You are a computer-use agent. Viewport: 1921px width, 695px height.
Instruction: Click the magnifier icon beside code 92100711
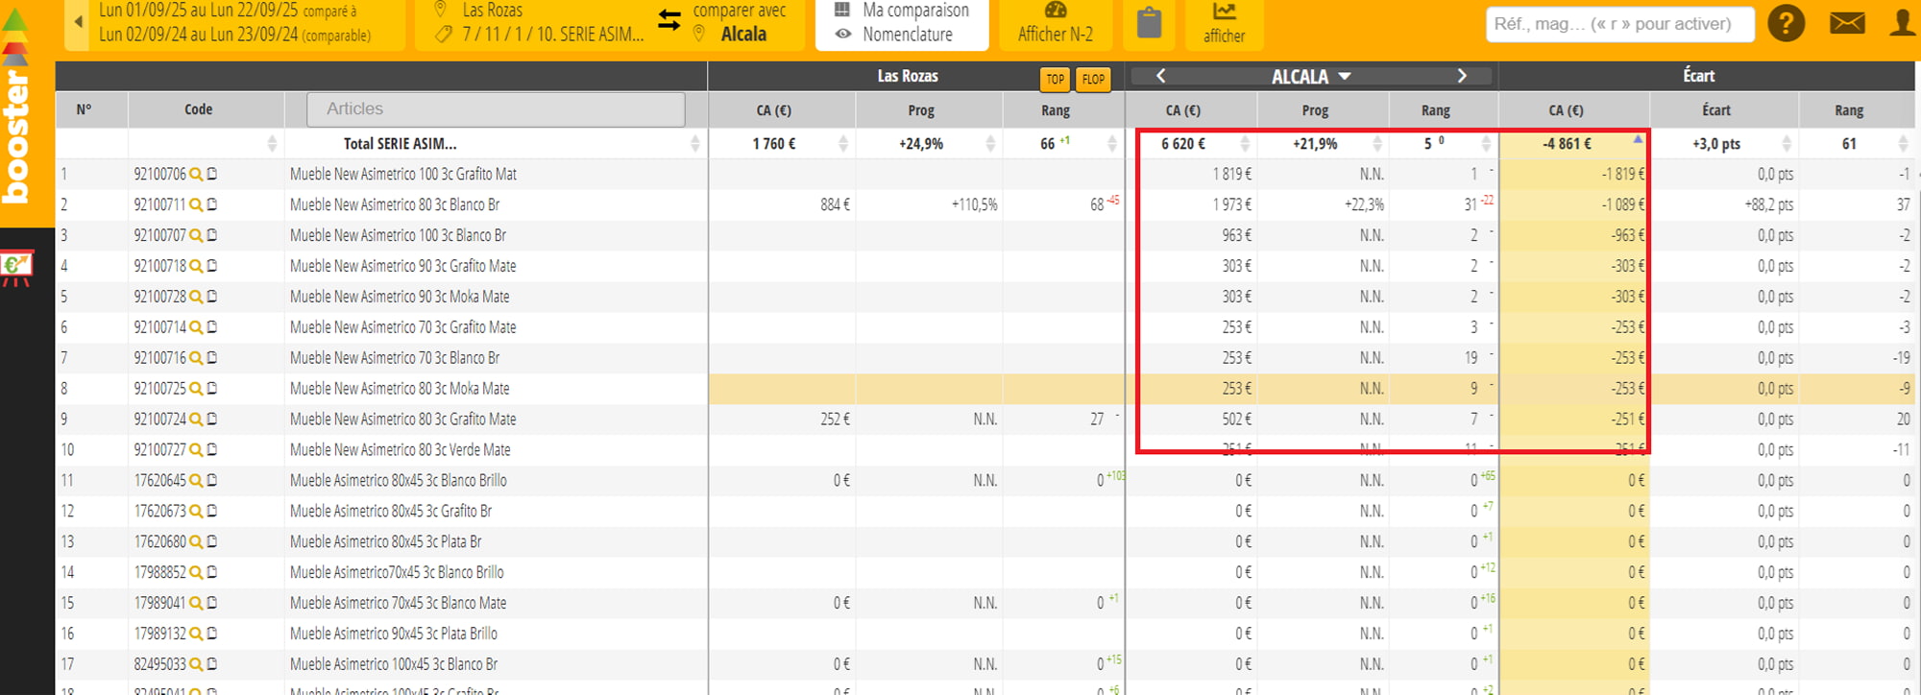pyautogui.click(x=196, y=204)
